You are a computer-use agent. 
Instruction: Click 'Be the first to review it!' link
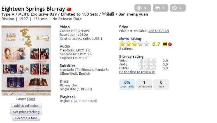[137, 72]
